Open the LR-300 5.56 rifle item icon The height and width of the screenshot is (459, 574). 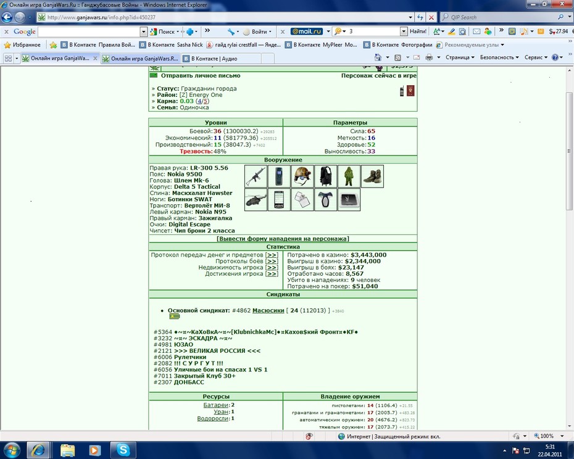pyautogui.click(x=256, y=176)
